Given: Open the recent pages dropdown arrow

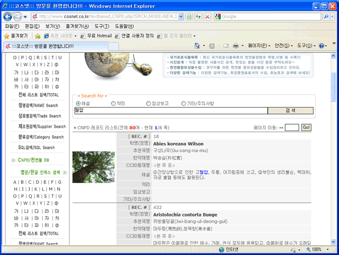Looking at the screenshot, I should [25, 17].
